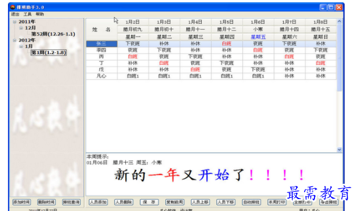The width and height of the screenshot is (356, 211).
Task: Click the 添加时间 button
Action: tap(22, 202)
